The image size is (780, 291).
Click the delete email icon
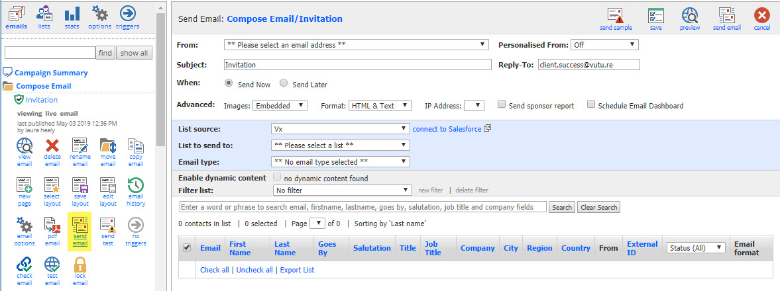tap(52, 145)
